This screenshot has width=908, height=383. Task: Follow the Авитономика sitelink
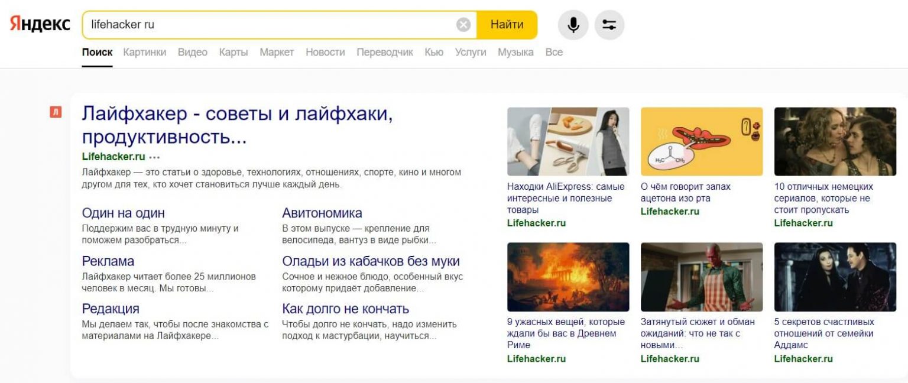pyautogui.click(x=322, y=213)
